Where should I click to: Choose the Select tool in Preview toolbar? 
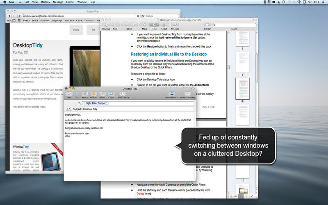point(164,25)
